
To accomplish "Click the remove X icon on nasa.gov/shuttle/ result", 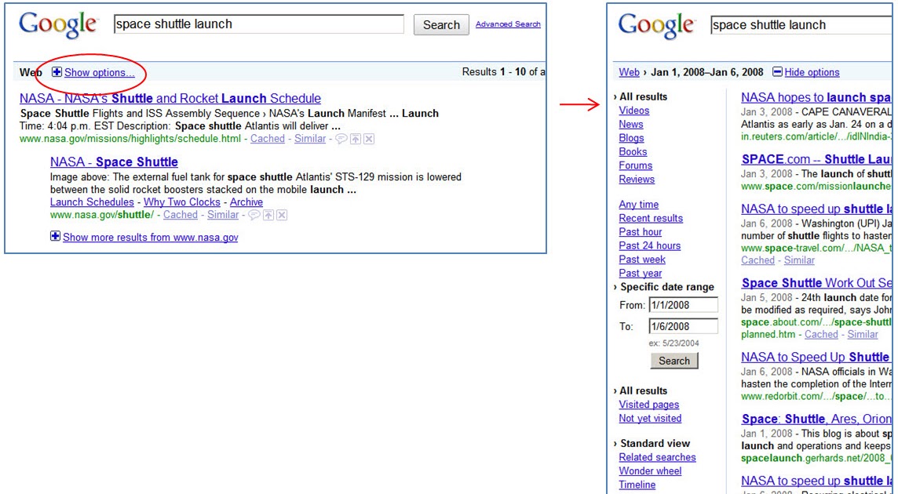I will click(x=282, y=215).
